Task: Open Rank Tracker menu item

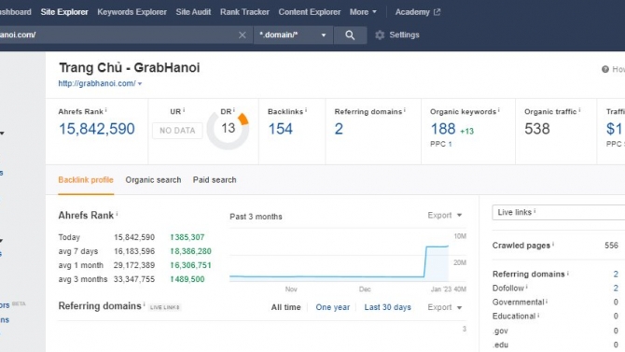Action: [244, 12]
